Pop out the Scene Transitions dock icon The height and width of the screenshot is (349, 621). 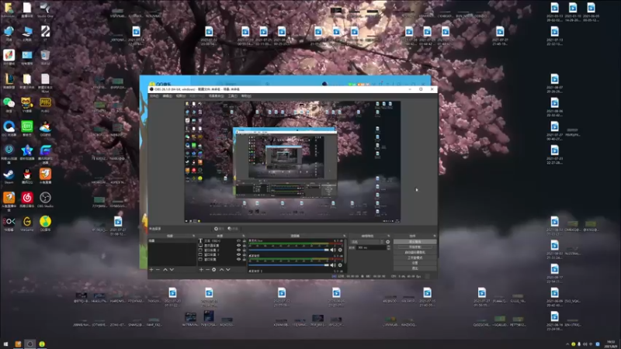pyautogui.click(x=389, y=236)
